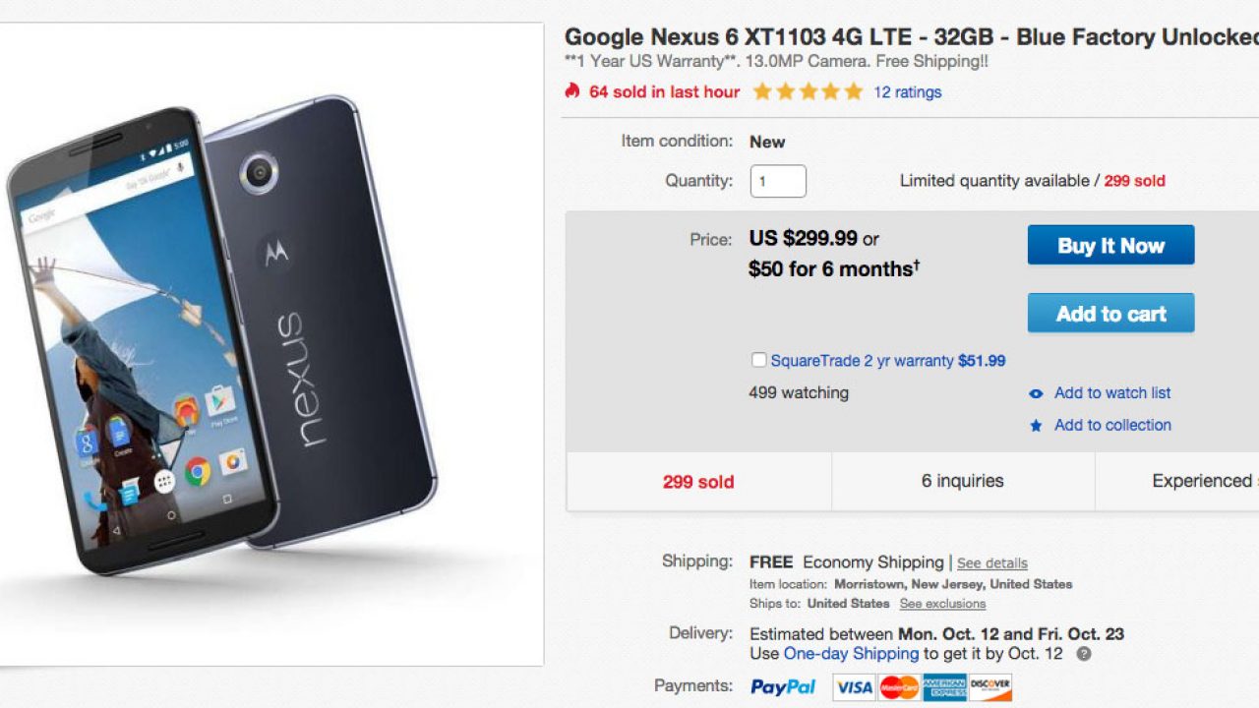
Task: Open the 12 ratings link
Action: [907, 92]
